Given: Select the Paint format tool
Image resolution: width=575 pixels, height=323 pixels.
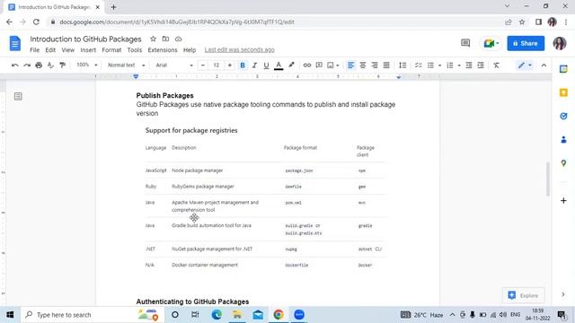Looking at the screenshot, I should [x=62, y=65].
